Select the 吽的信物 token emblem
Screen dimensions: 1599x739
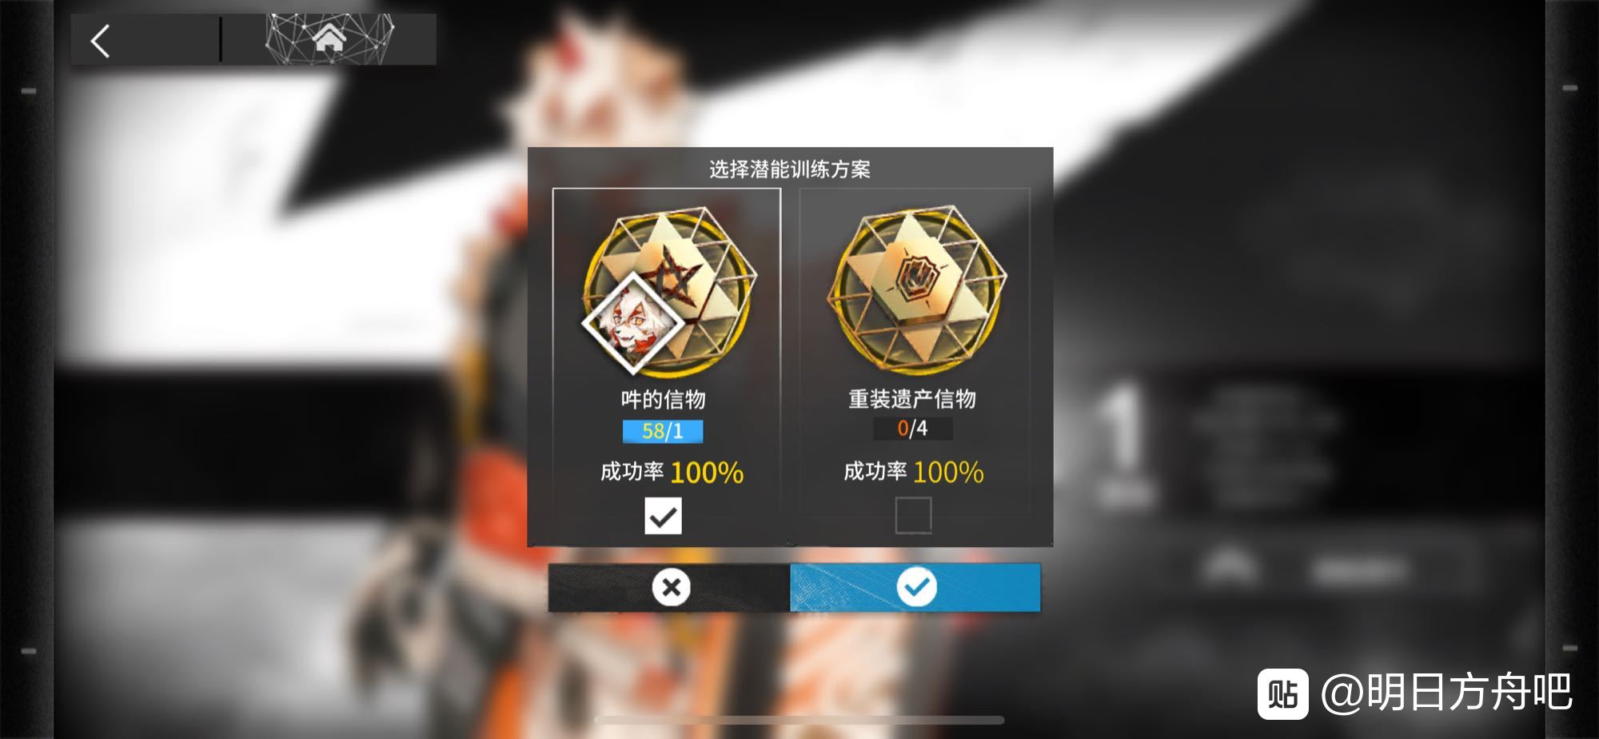670,292
